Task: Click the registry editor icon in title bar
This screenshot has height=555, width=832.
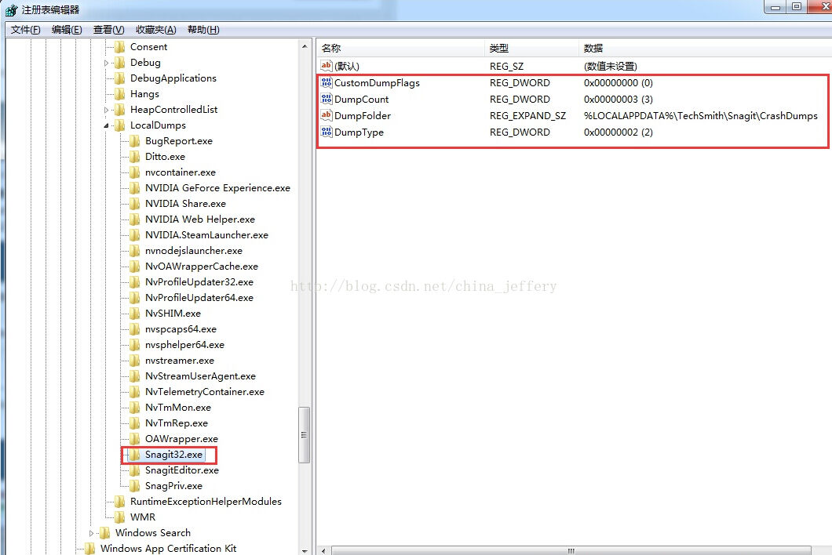Action: pyautogui.click(x=10, y=9)
